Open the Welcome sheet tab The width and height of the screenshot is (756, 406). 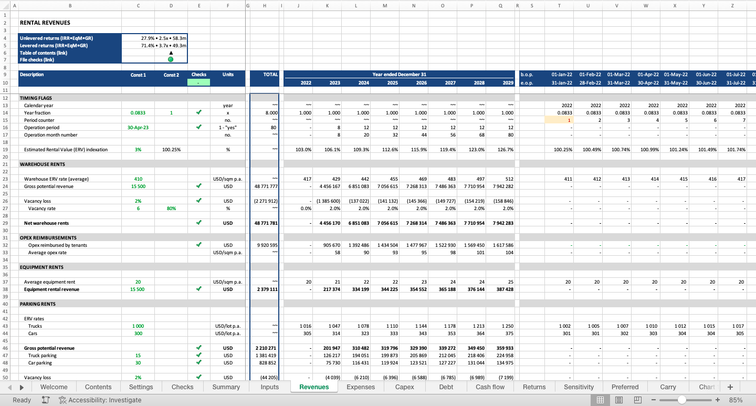point(54,387)
